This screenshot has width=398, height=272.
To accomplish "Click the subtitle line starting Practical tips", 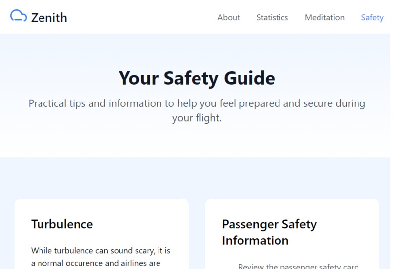I will coord(197,103).
